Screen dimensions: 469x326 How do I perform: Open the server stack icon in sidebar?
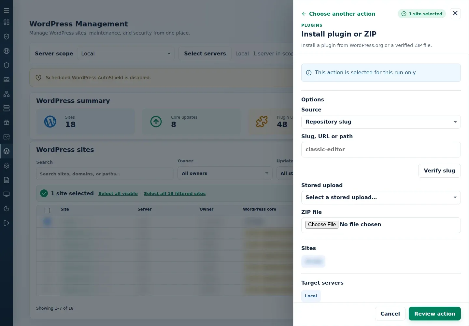(7, 108)
